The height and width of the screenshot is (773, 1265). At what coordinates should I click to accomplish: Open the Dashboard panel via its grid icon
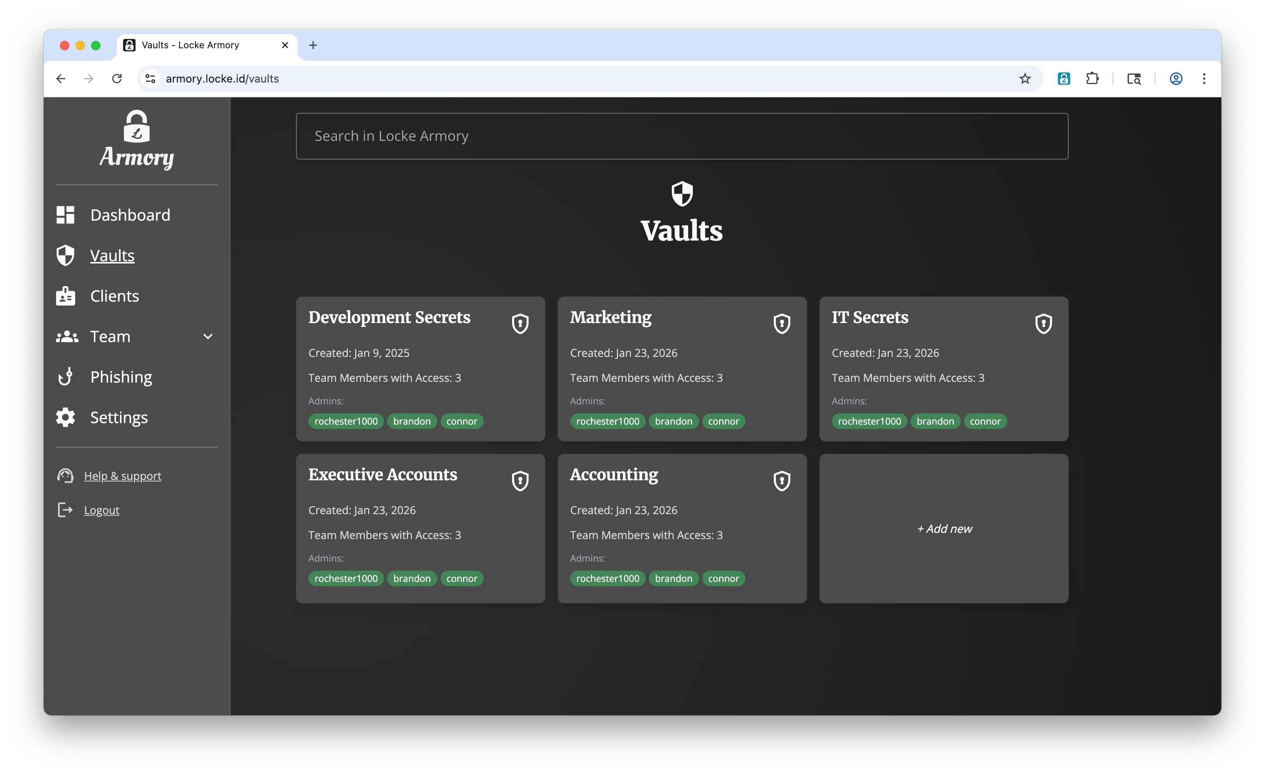65,214
